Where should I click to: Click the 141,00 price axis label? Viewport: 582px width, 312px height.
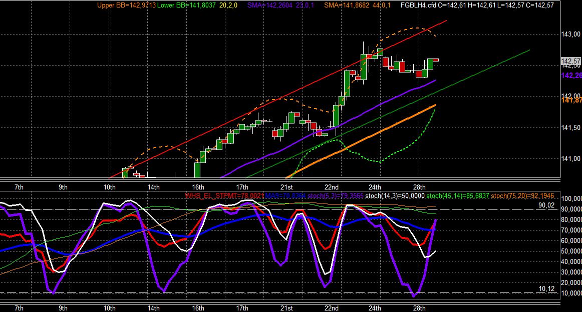[570, 158]
